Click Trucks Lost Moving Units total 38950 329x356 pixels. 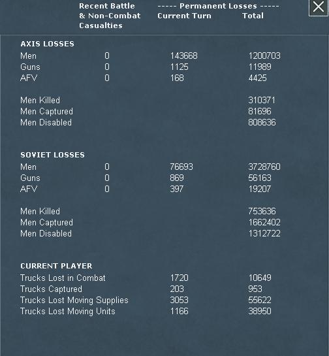260,312
